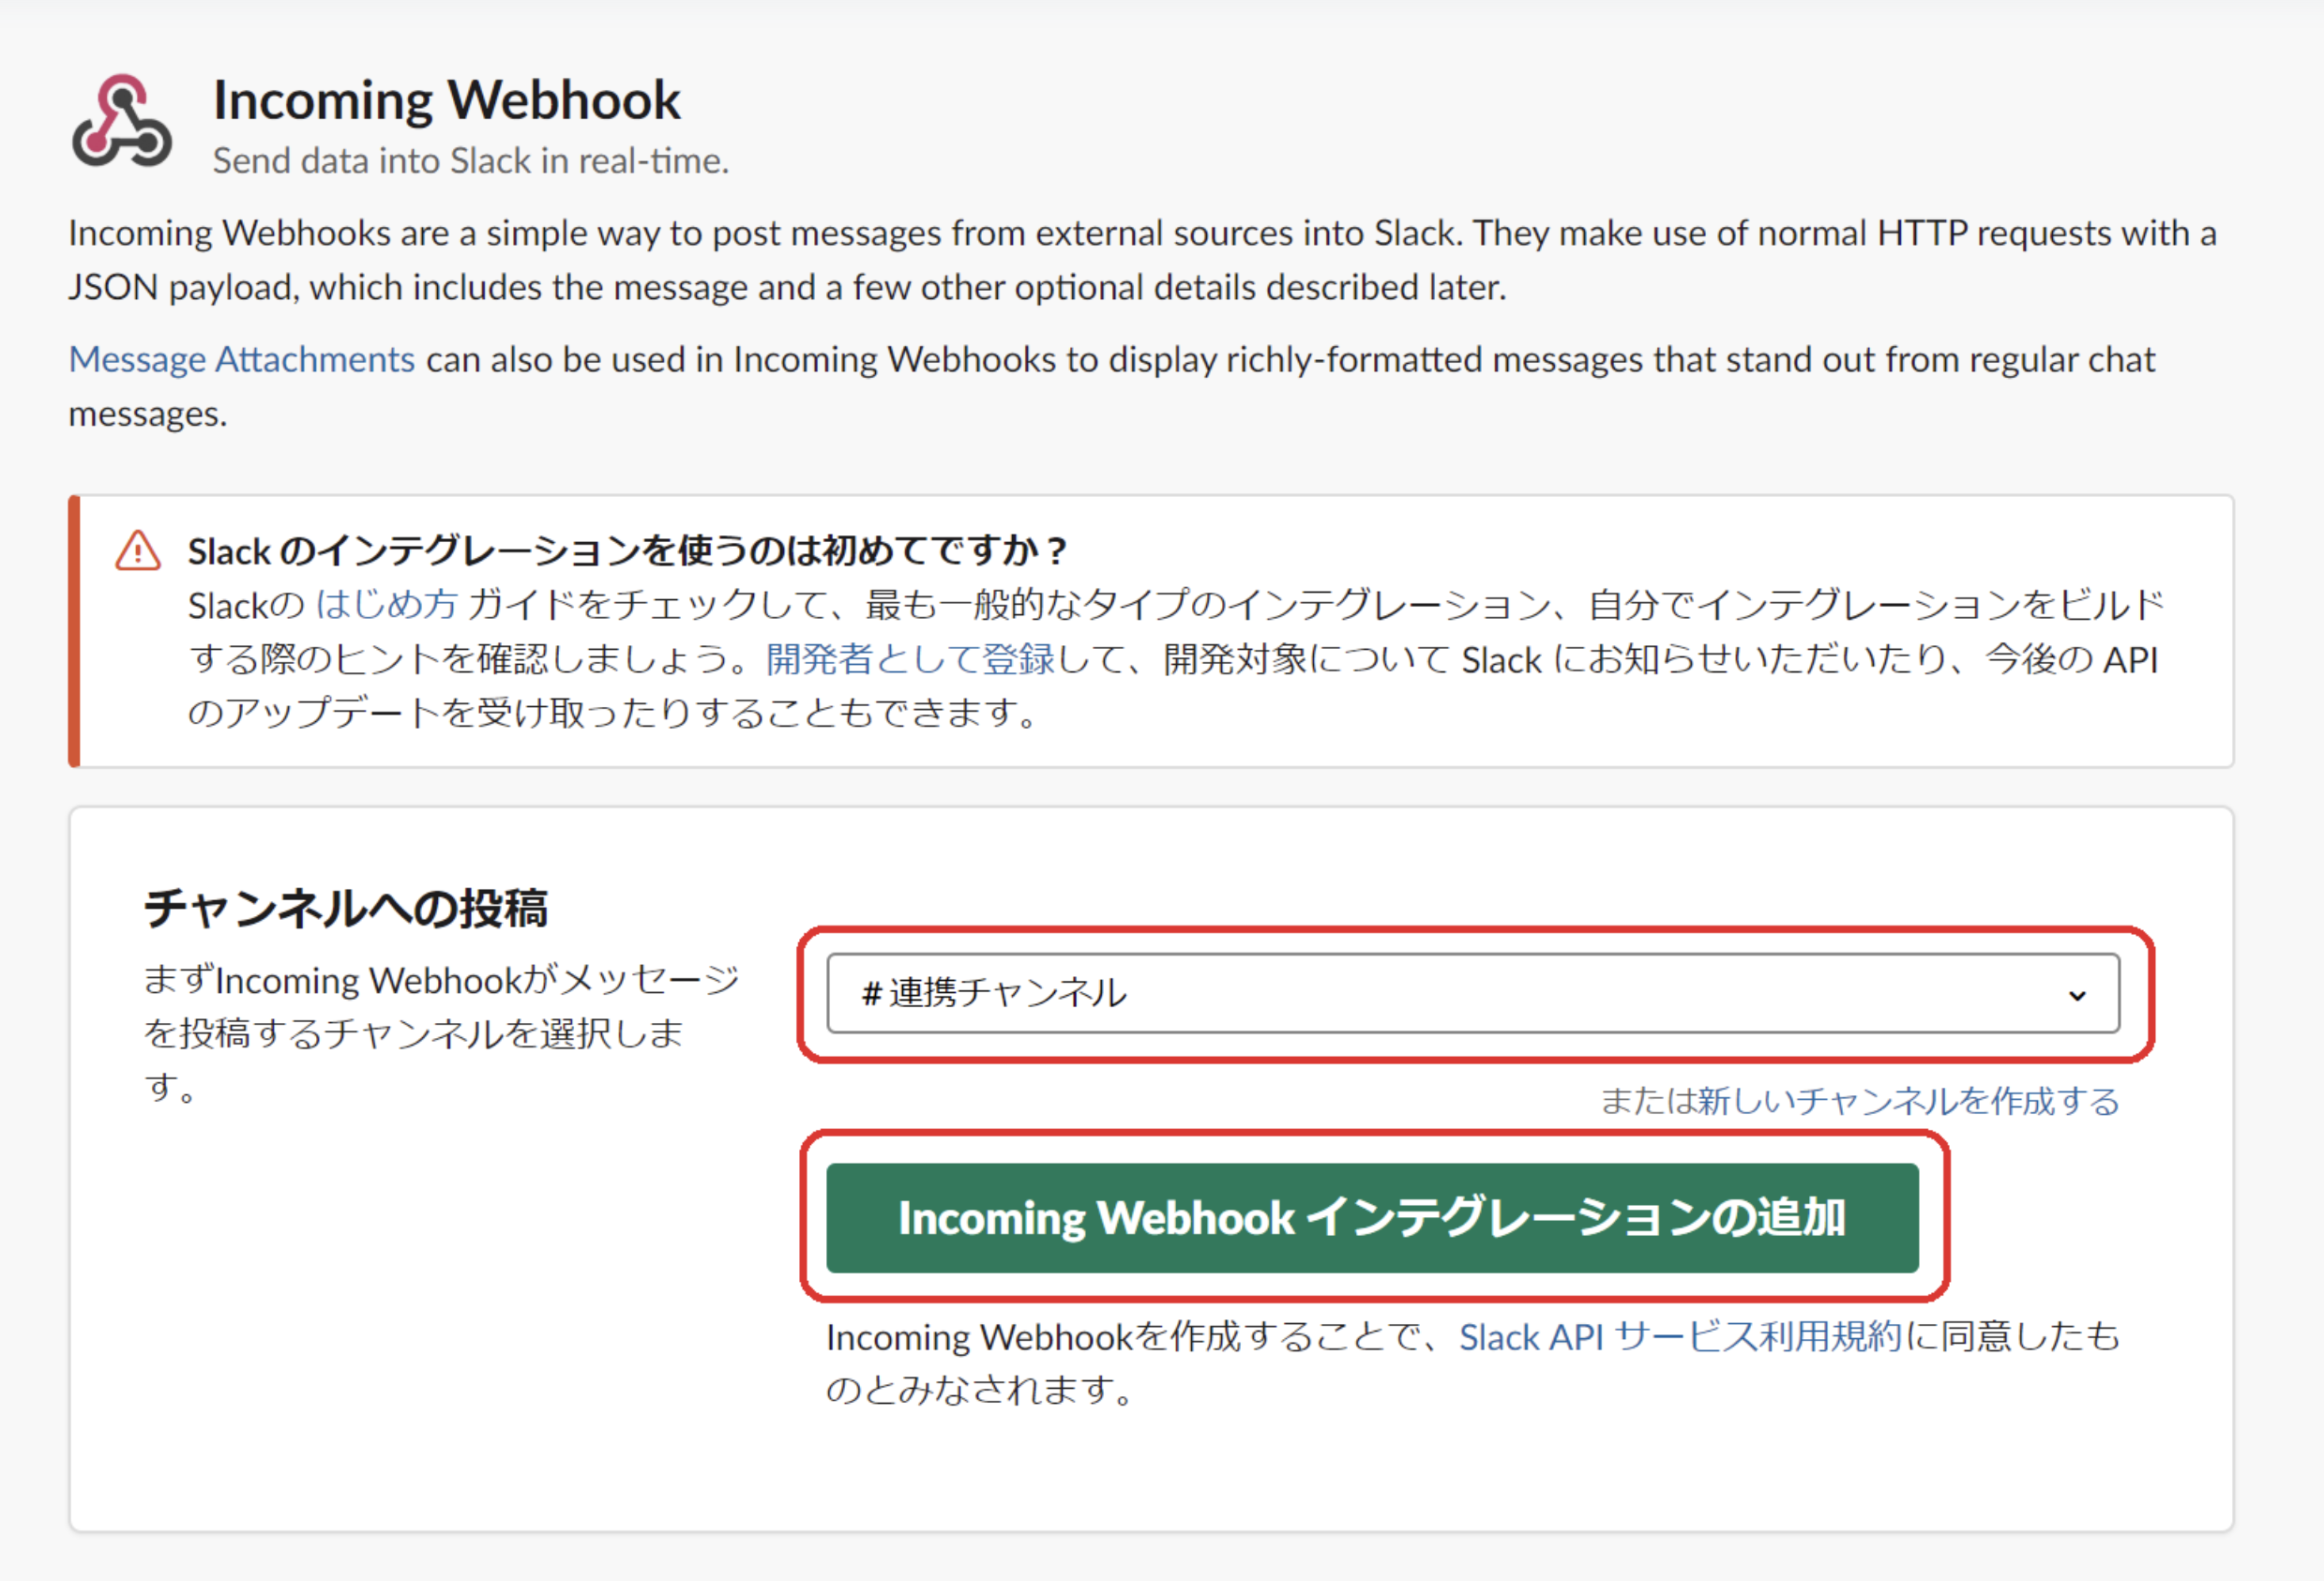Screen dimensions: 2324x1581
Task: Click the Slack のインテグレーションを使うのは初めてですか？ heading
Action: [x=627, y=551]
